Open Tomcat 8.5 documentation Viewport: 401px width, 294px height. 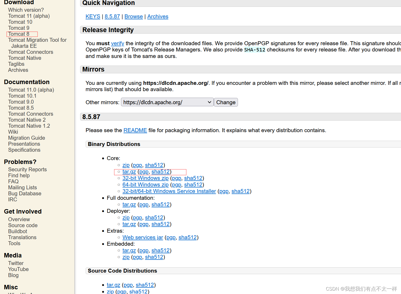click(21, 108)
